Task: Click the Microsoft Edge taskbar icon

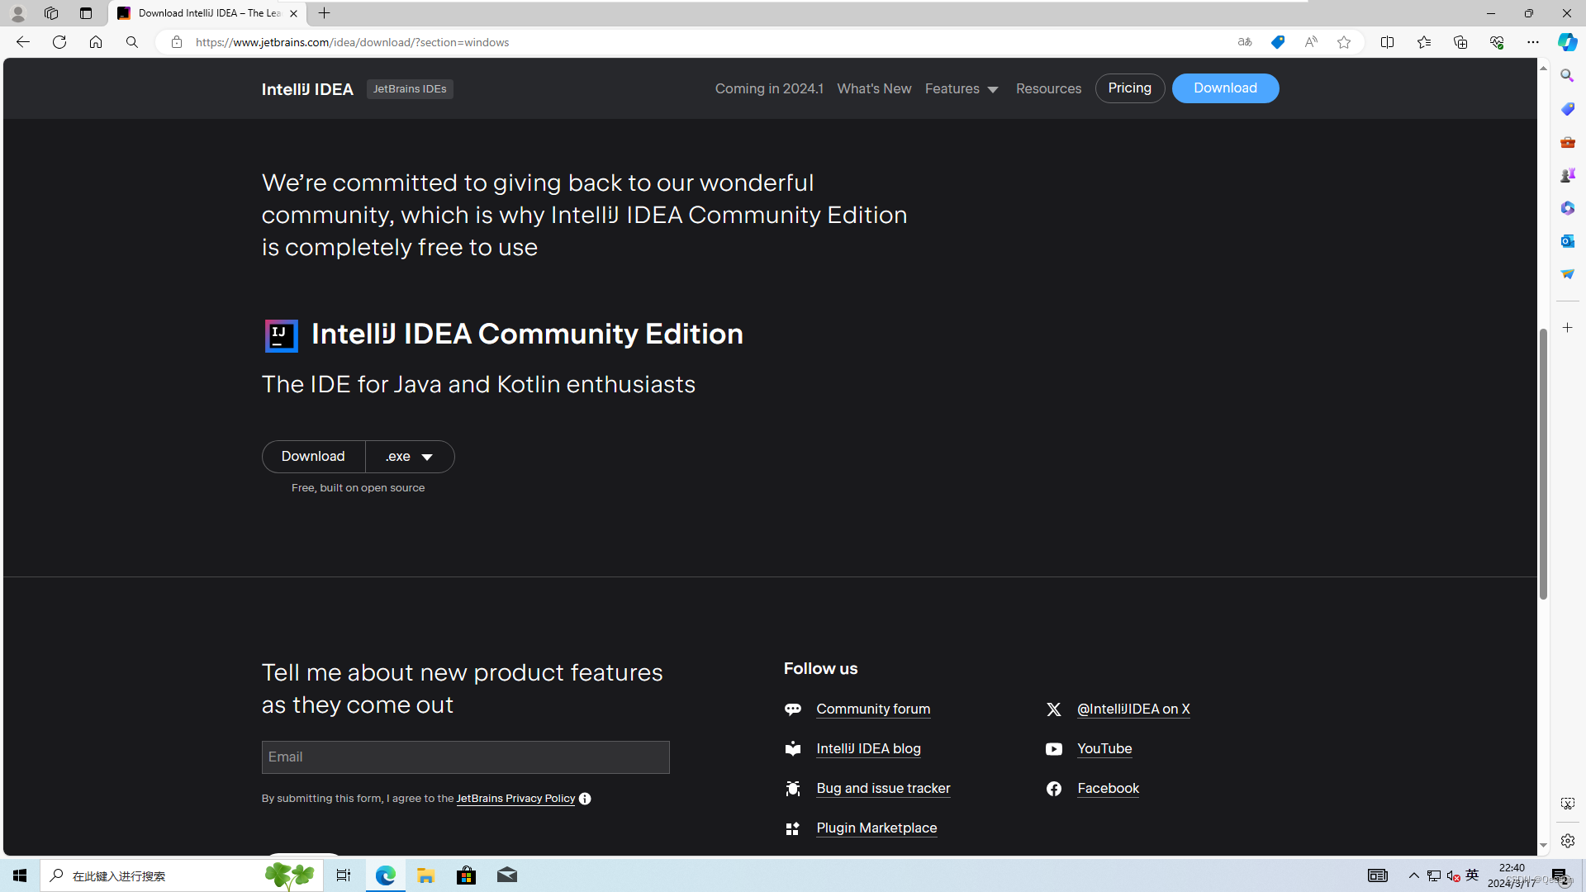Action: click(387, 875)
